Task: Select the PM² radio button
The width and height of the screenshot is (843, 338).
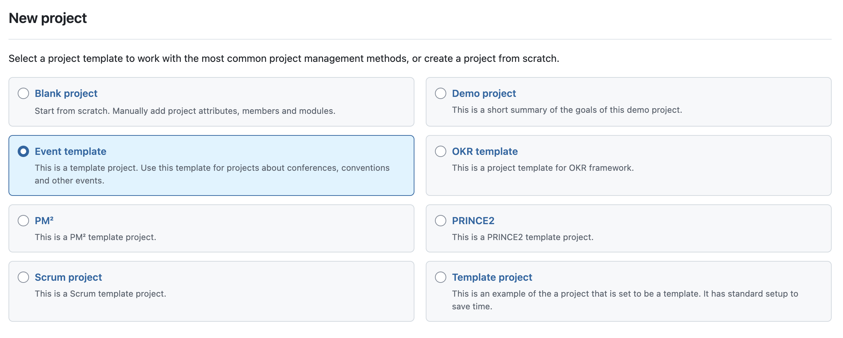Action: [x=24, y=221]
